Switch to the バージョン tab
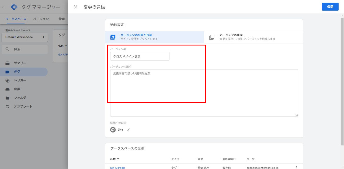The height and width of the screenshot is (169, 344). [41, 19]
